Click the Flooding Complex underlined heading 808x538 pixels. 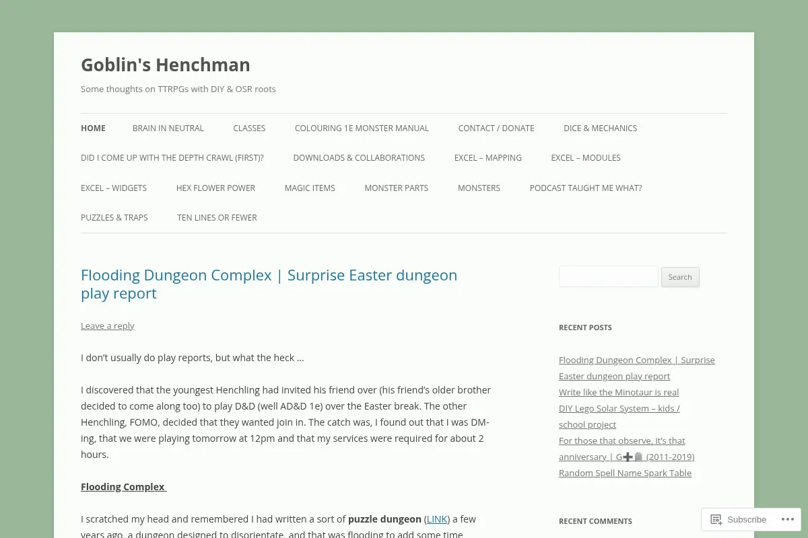(123, 487)
